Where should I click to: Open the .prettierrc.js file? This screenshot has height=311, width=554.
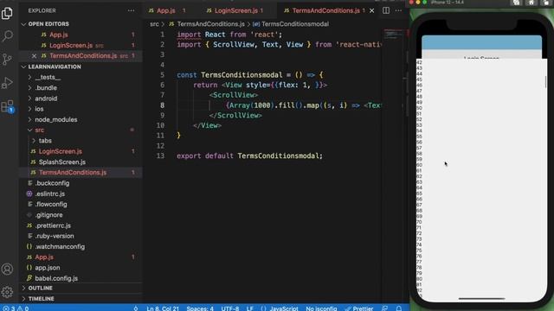pos(53,225)
